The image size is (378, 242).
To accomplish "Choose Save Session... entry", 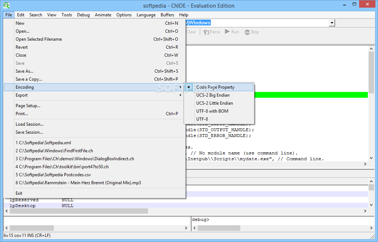I will click(94, 132).
